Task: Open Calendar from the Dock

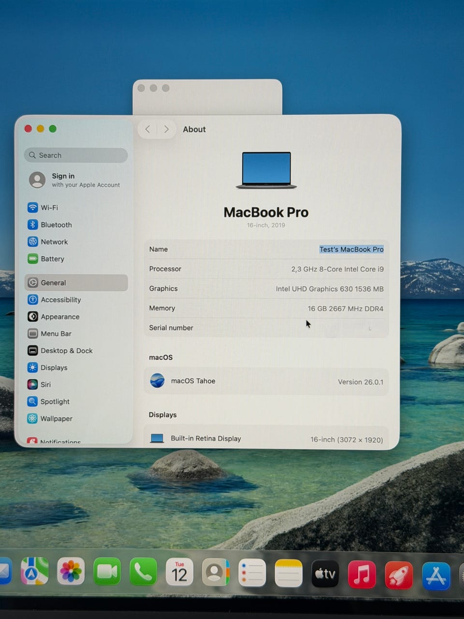Action: pyautogui.click(x=179, y=572)
